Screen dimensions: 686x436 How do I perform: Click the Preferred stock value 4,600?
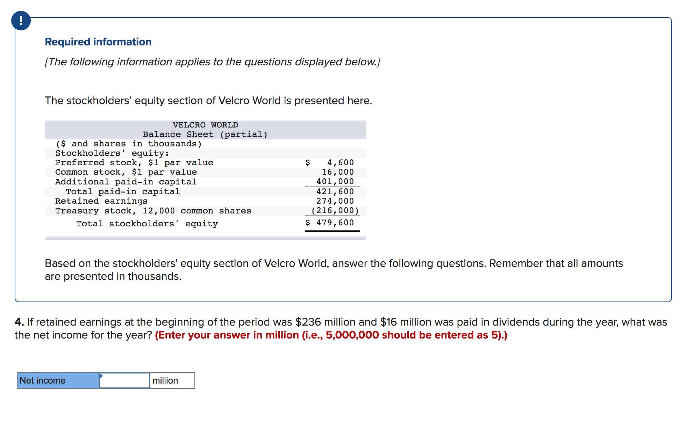(340, 162)
